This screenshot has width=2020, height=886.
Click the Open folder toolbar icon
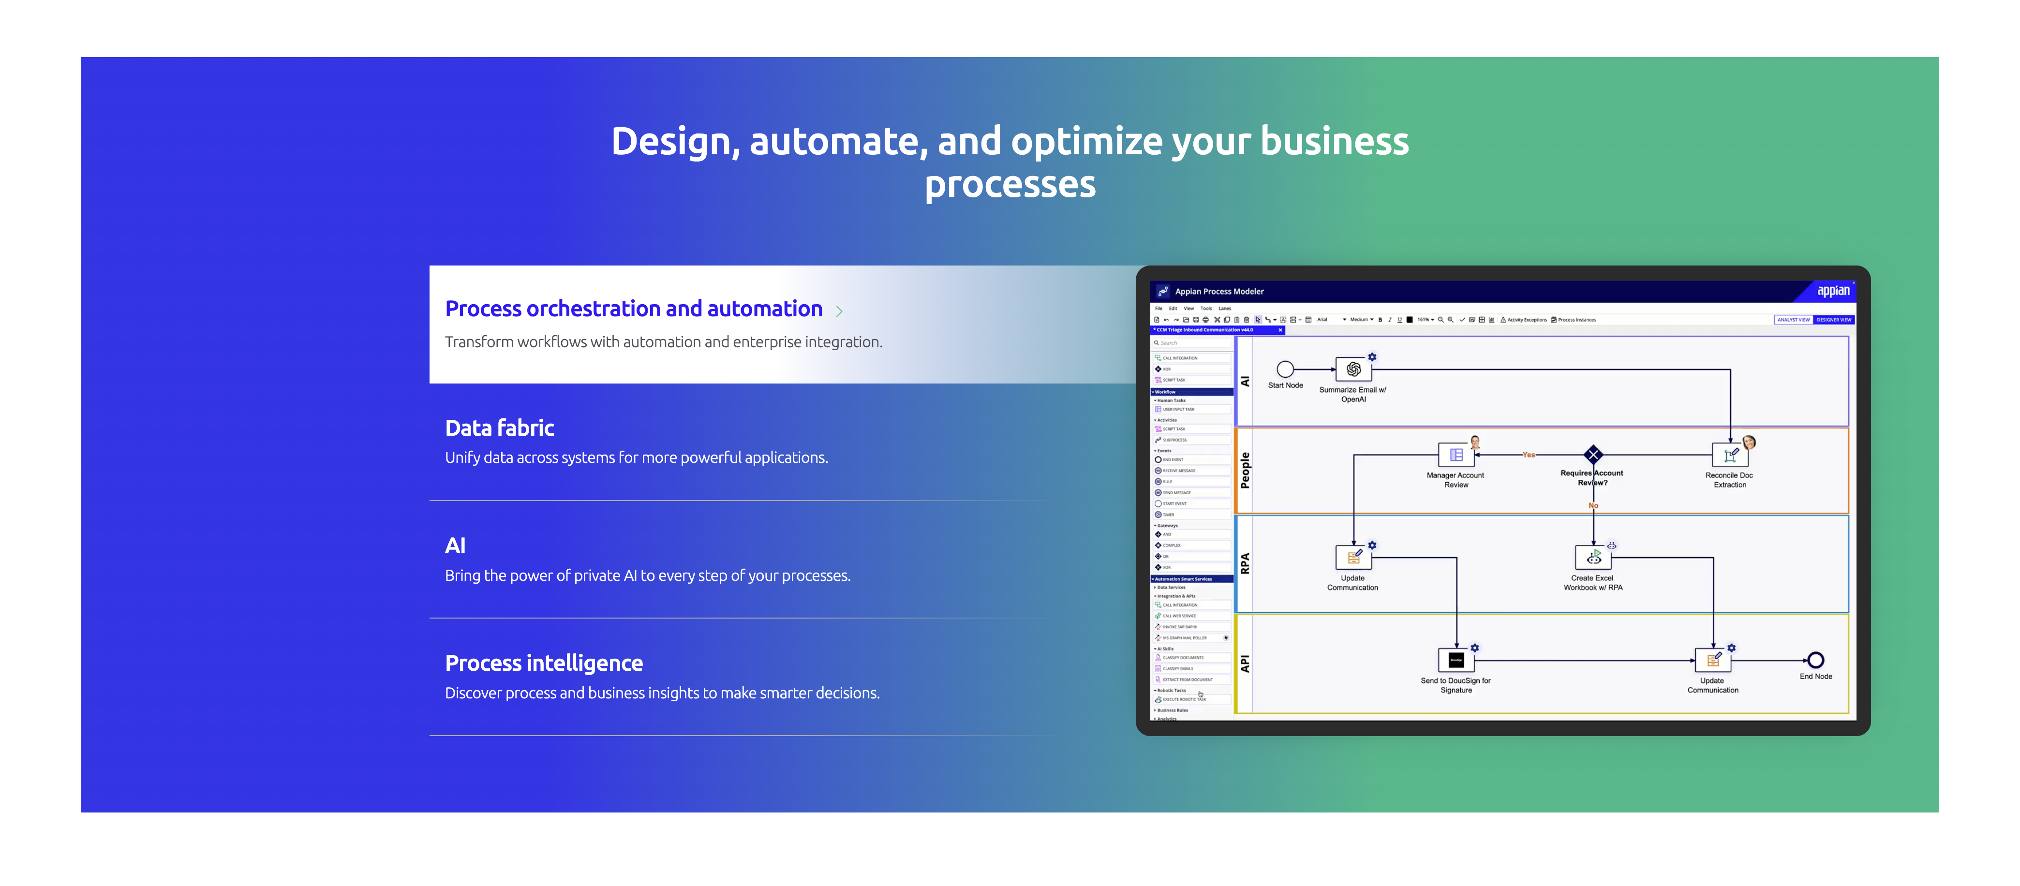point(1187,320)
